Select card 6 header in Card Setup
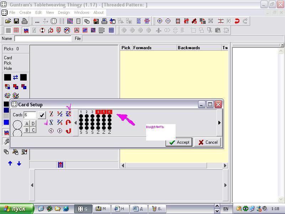The height and width of the screenshot is (214, 285). (109, 112)
